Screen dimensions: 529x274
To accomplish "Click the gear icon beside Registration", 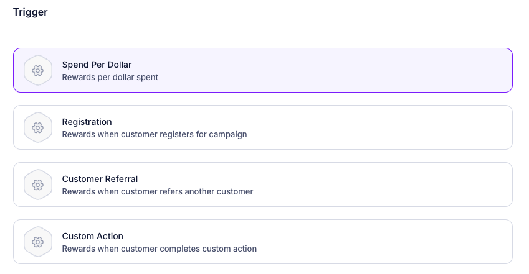I will (37, 127).
